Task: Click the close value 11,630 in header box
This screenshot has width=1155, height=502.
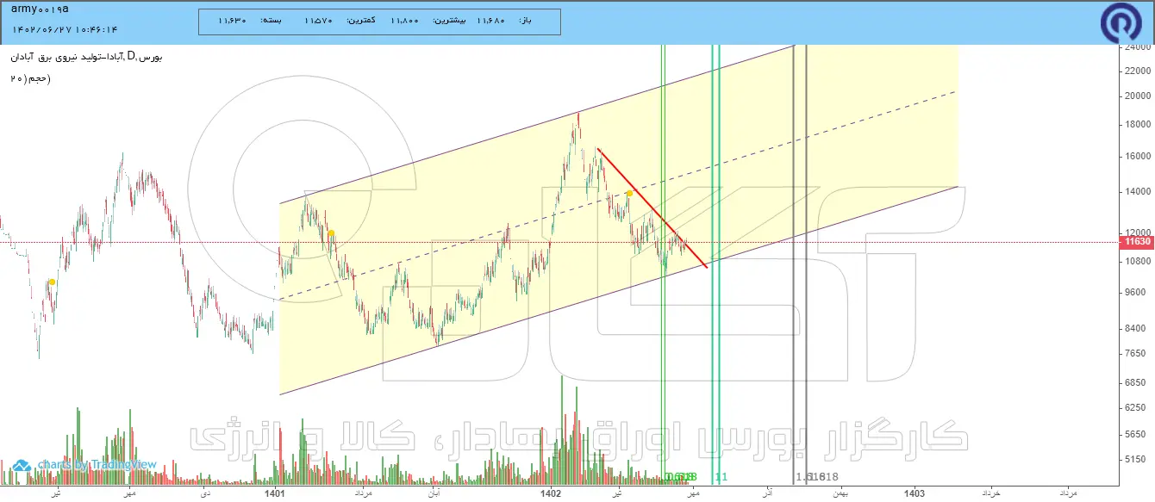Action: [x=231, y=20]
